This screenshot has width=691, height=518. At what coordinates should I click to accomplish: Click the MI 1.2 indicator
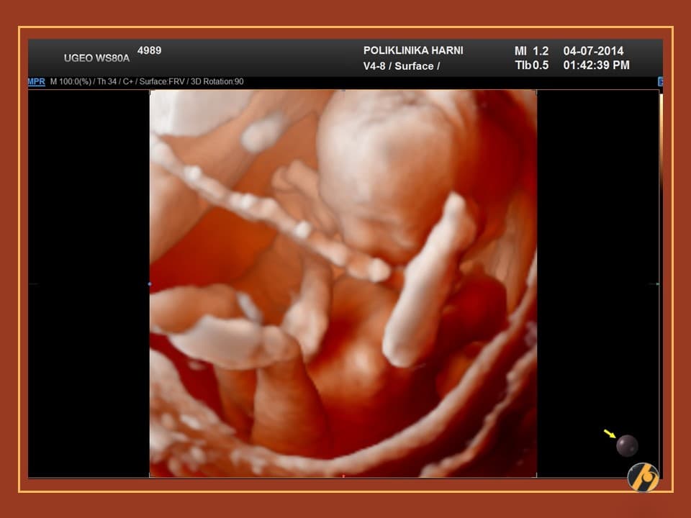click(531, 51)
